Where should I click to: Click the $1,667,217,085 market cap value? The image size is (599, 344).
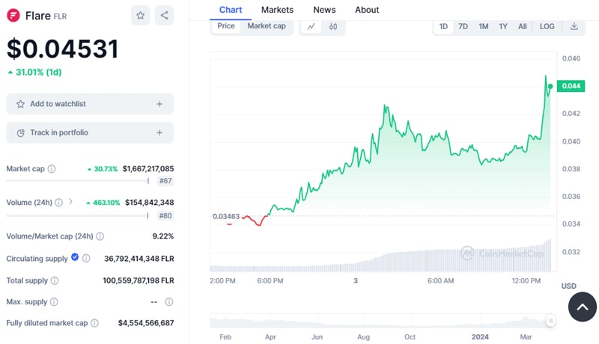148,168
